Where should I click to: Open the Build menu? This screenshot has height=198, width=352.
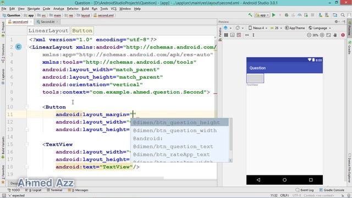[x=85, y=9]
